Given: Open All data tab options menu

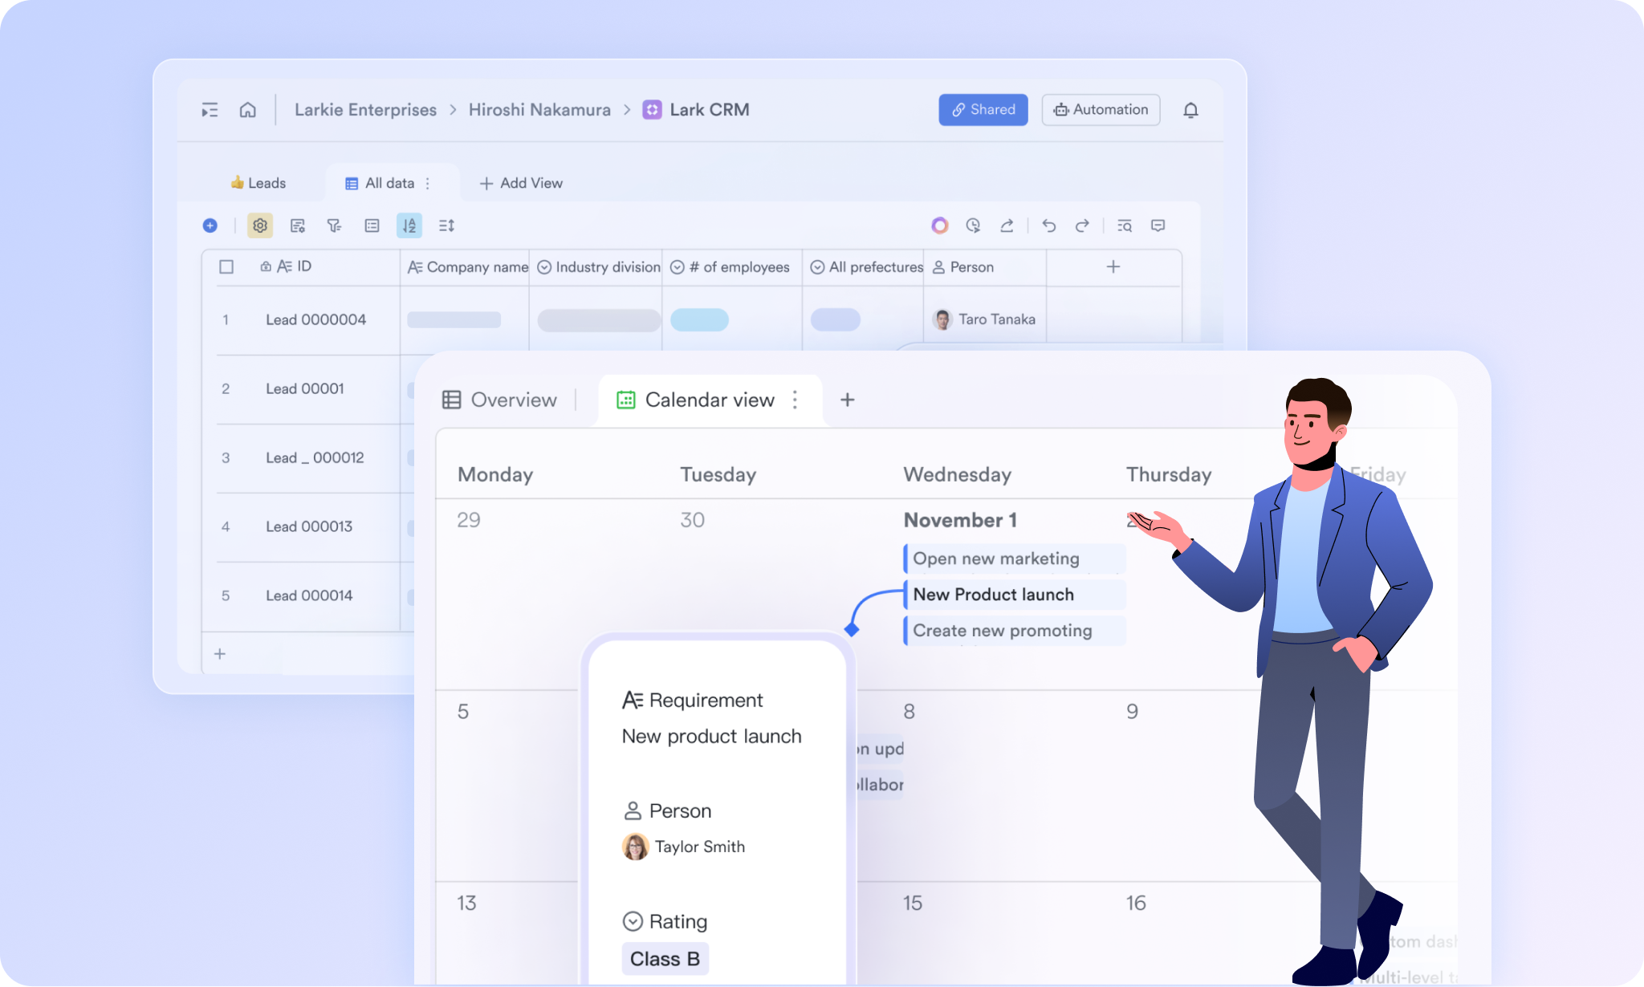Looking at the screenshot, I should click(x=428, y=184).
